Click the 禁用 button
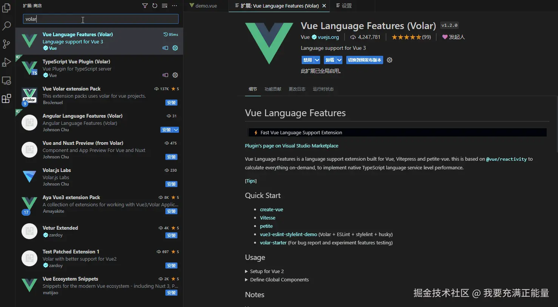Viewport: 558px width, 307px height. [308, 60]
